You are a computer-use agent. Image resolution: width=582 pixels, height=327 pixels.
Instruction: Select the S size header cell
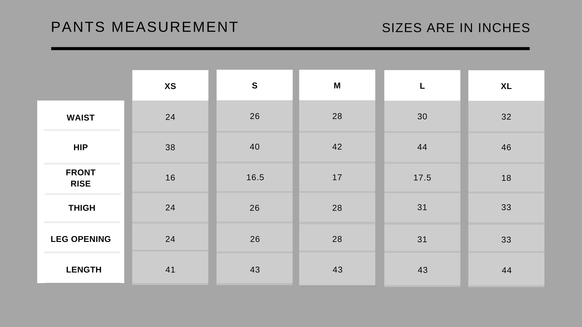tap(255, 86)
